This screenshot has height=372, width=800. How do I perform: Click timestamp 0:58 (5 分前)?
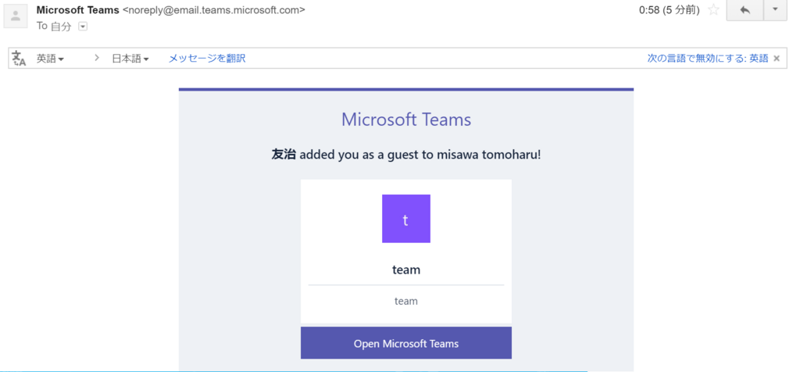point(669,9)
